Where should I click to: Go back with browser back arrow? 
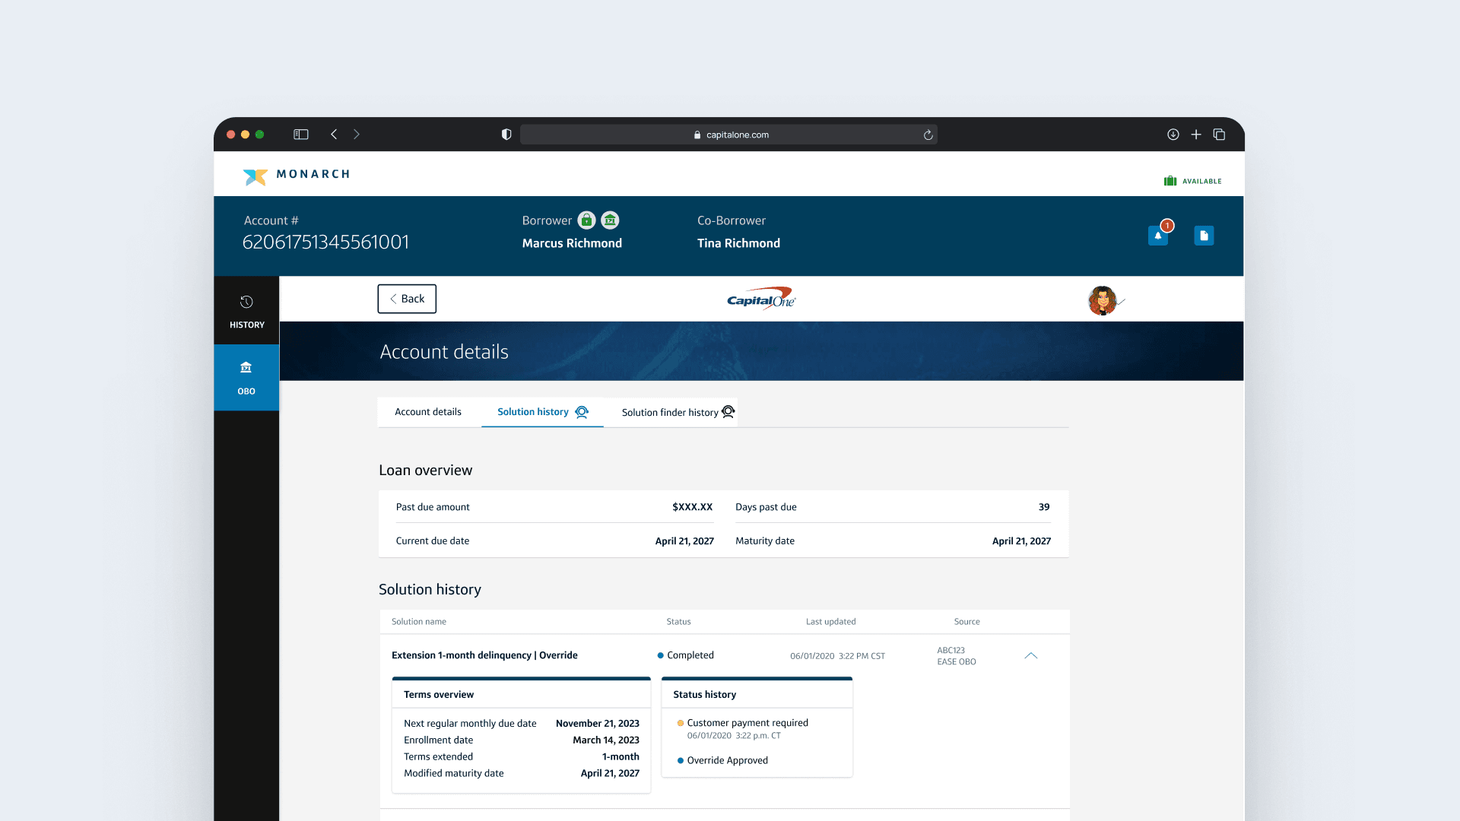click(334, 135)
